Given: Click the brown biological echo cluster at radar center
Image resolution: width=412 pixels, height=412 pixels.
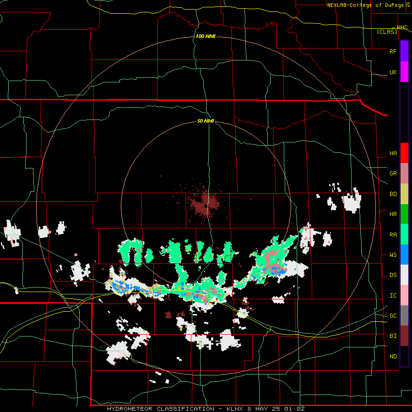Looking at the screenshot, I should 205,204.
